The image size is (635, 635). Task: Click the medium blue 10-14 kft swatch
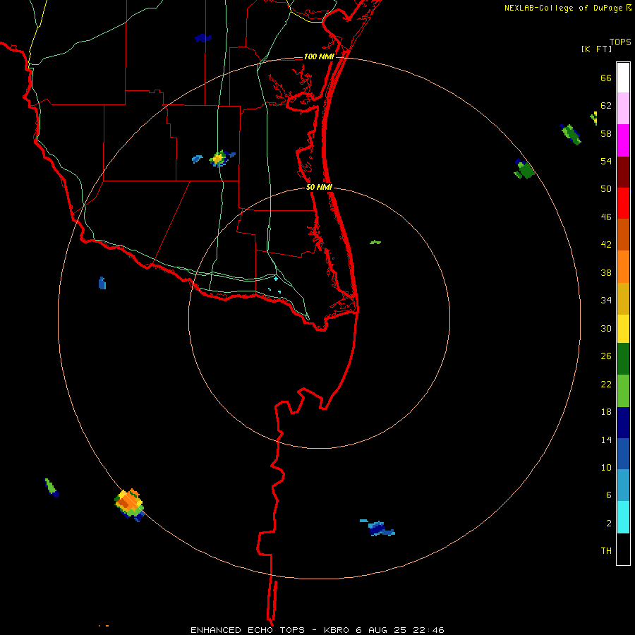623,454
